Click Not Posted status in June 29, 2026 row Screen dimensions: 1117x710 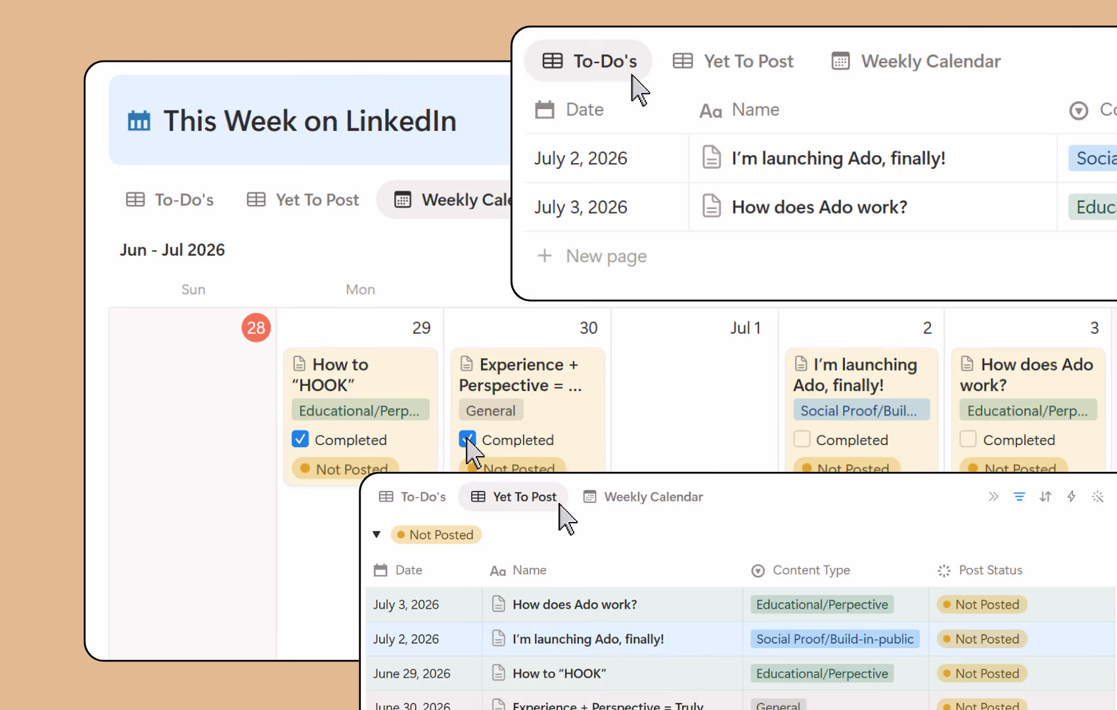(x=982, y=673)
